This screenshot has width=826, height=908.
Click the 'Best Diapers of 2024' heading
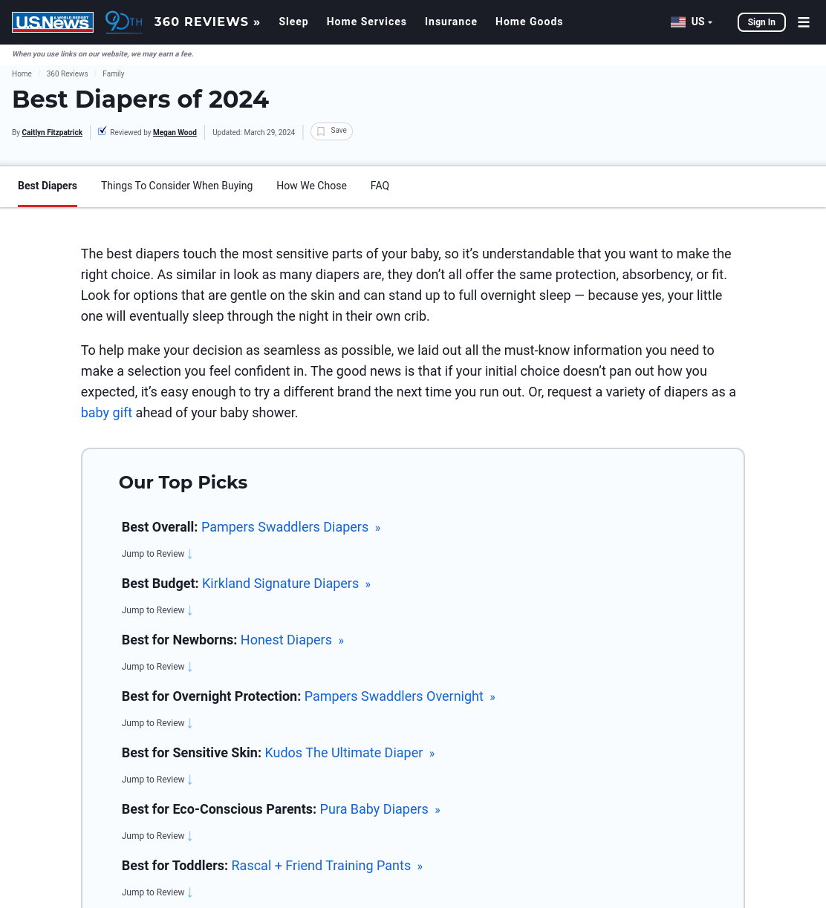[140, 99]
